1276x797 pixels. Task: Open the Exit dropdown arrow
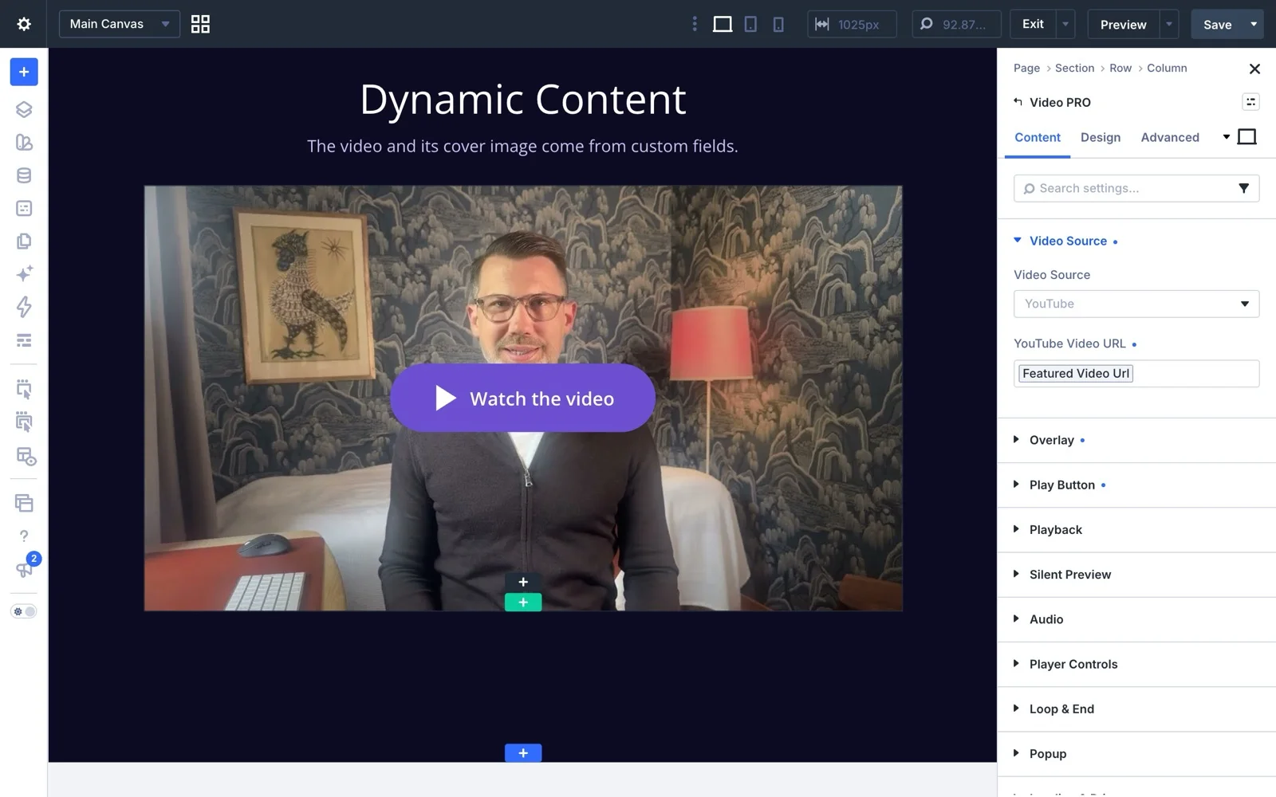point(1065,24)
